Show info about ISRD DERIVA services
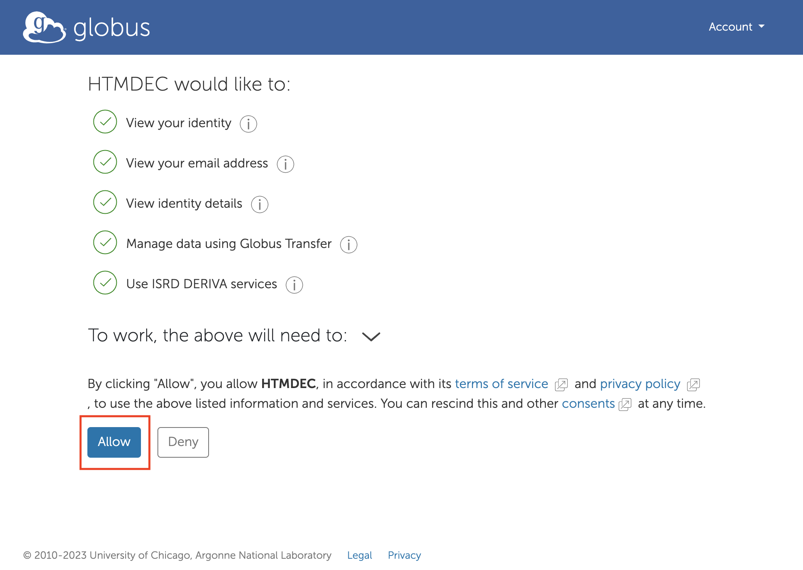Viewport: 803px width, 570px height. click(x=294, y=285)
